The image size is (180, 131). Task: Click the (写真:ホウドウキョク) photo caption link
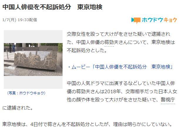point(26,93)
